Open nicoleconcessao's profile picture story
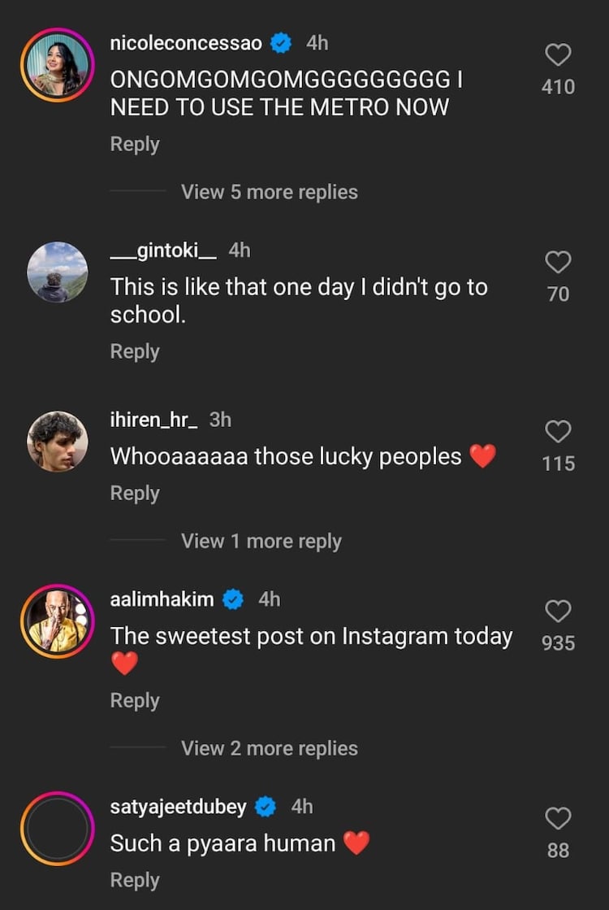Viewport: 609px width, 910px height. point(58,64)
